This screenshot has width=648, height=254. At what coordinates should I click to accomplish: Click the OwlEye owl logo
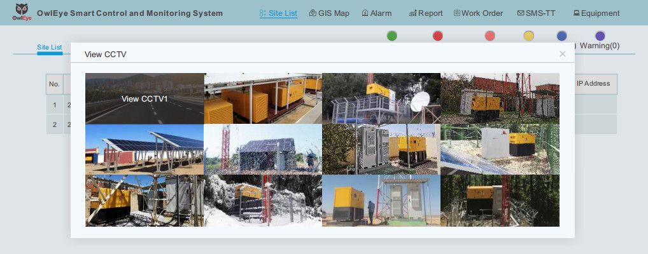22,12
